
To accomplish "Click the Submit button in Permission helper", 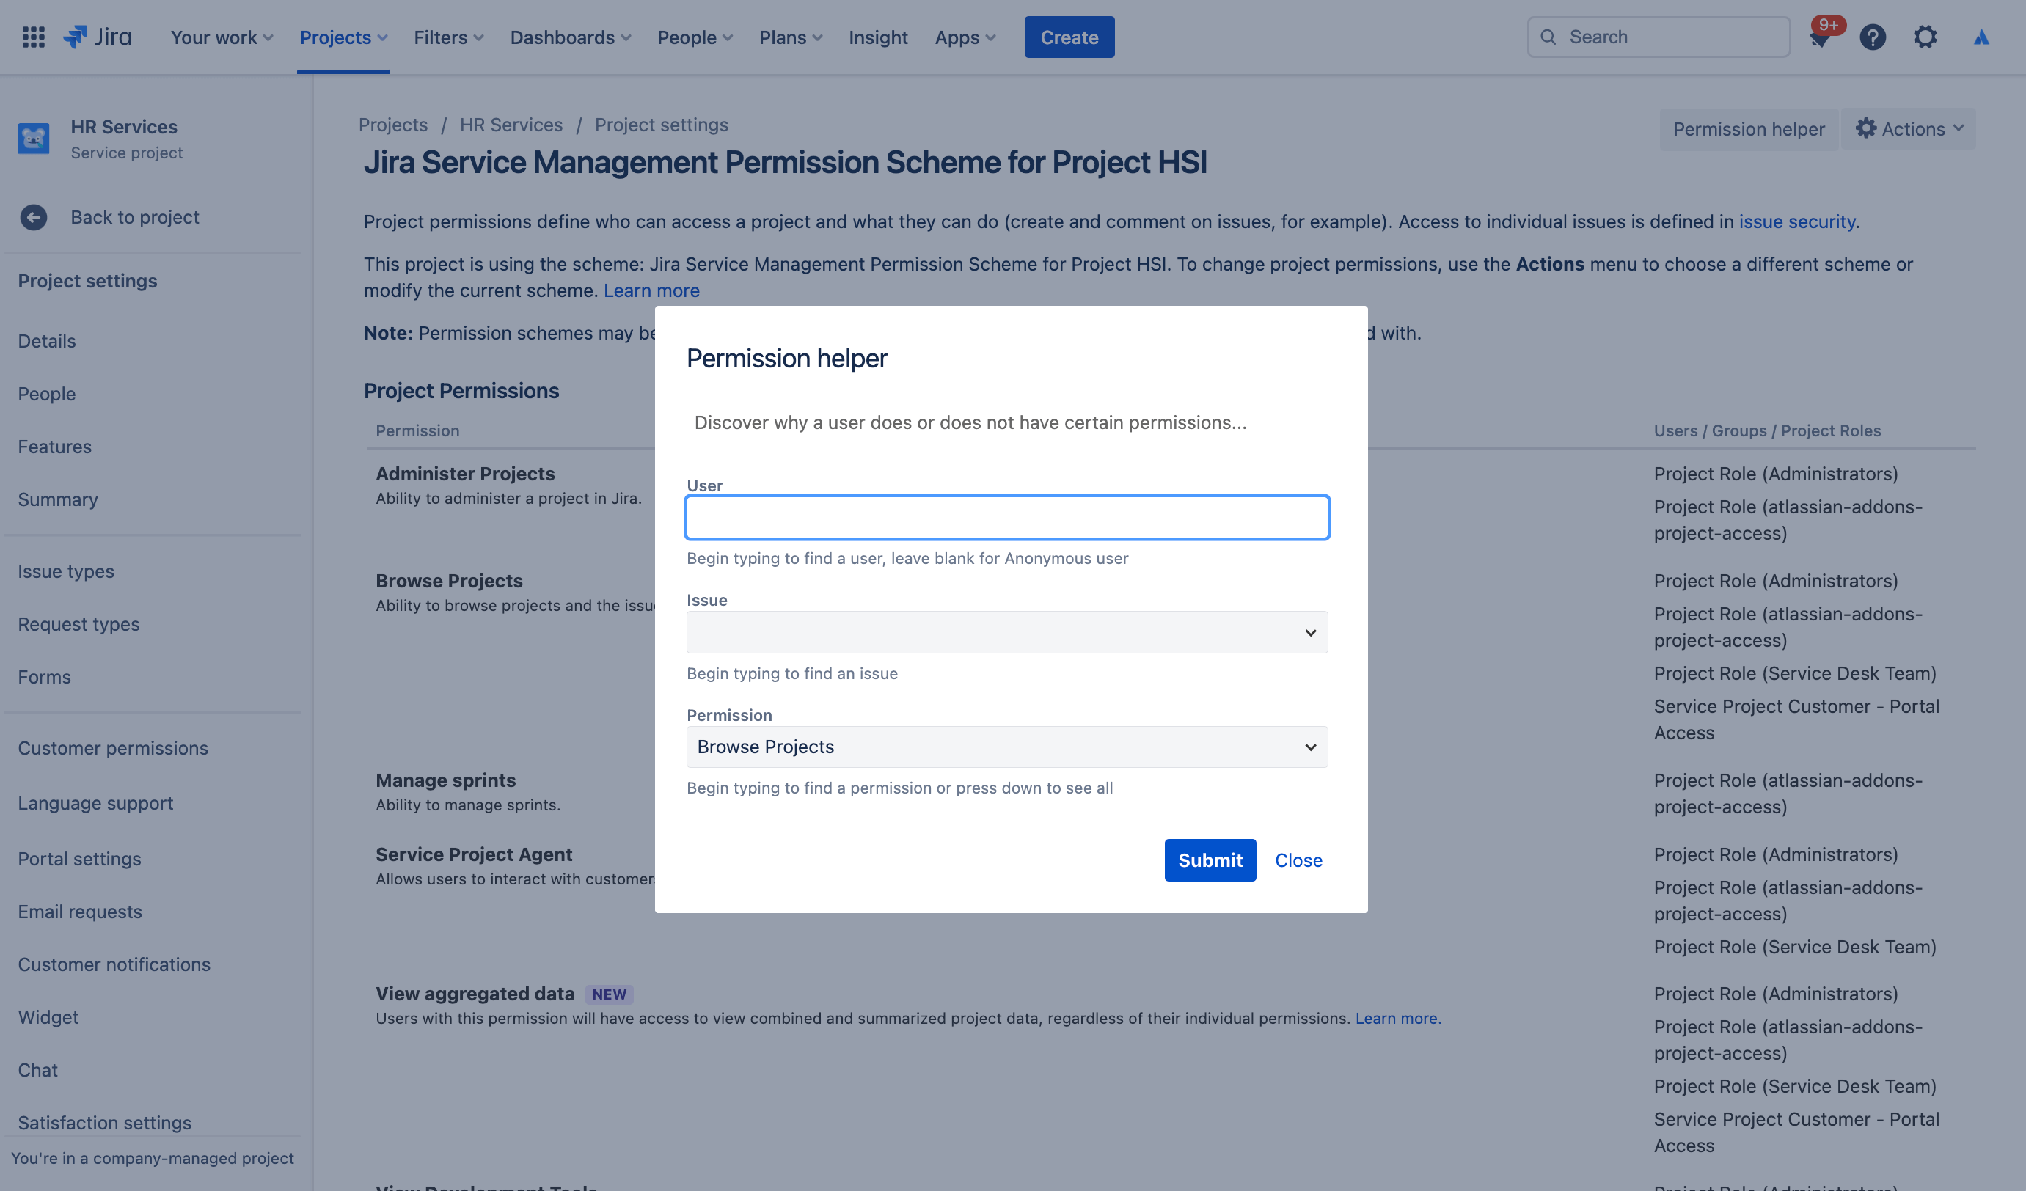I will (x=1210, y=860).
